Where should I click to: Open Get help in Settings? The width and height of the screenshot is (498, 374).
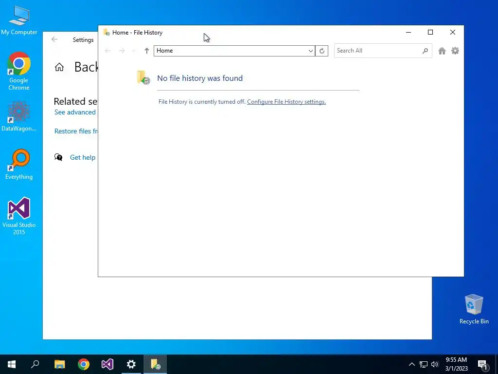pyautogui.click(x=83, y=157)
